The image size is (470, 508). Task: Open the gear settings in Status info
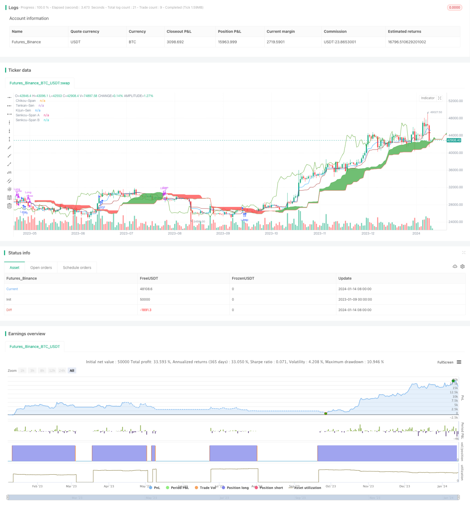pyautogui.click(x=462, y=266)
